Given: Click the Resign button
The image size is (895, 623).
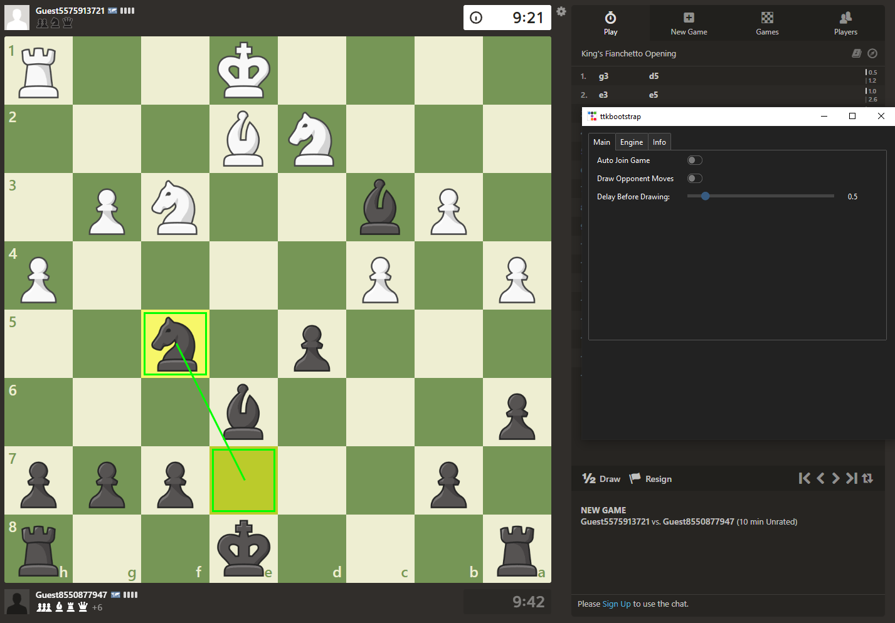Looking at the screenshot, I should pos(650,479).
